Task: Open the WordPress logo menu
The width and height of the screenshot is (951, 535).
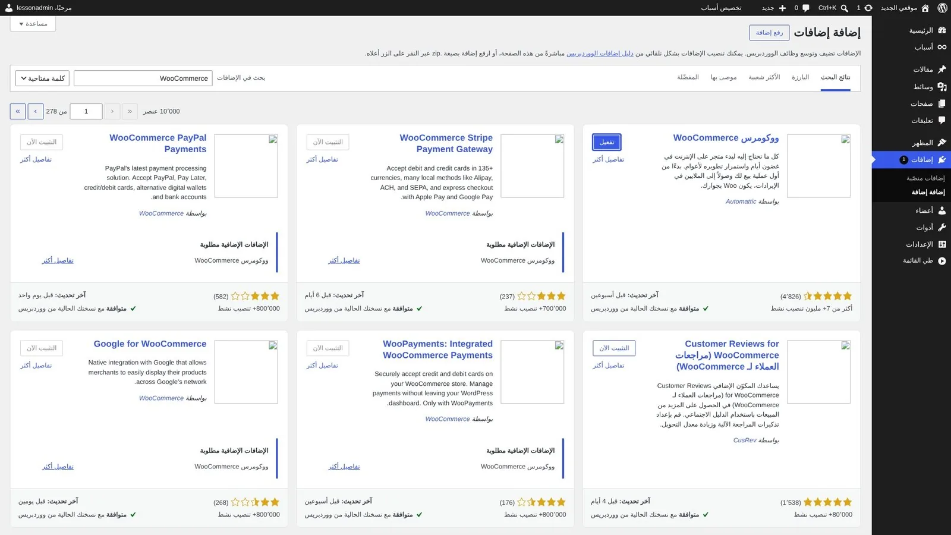Action: [942, 8]
